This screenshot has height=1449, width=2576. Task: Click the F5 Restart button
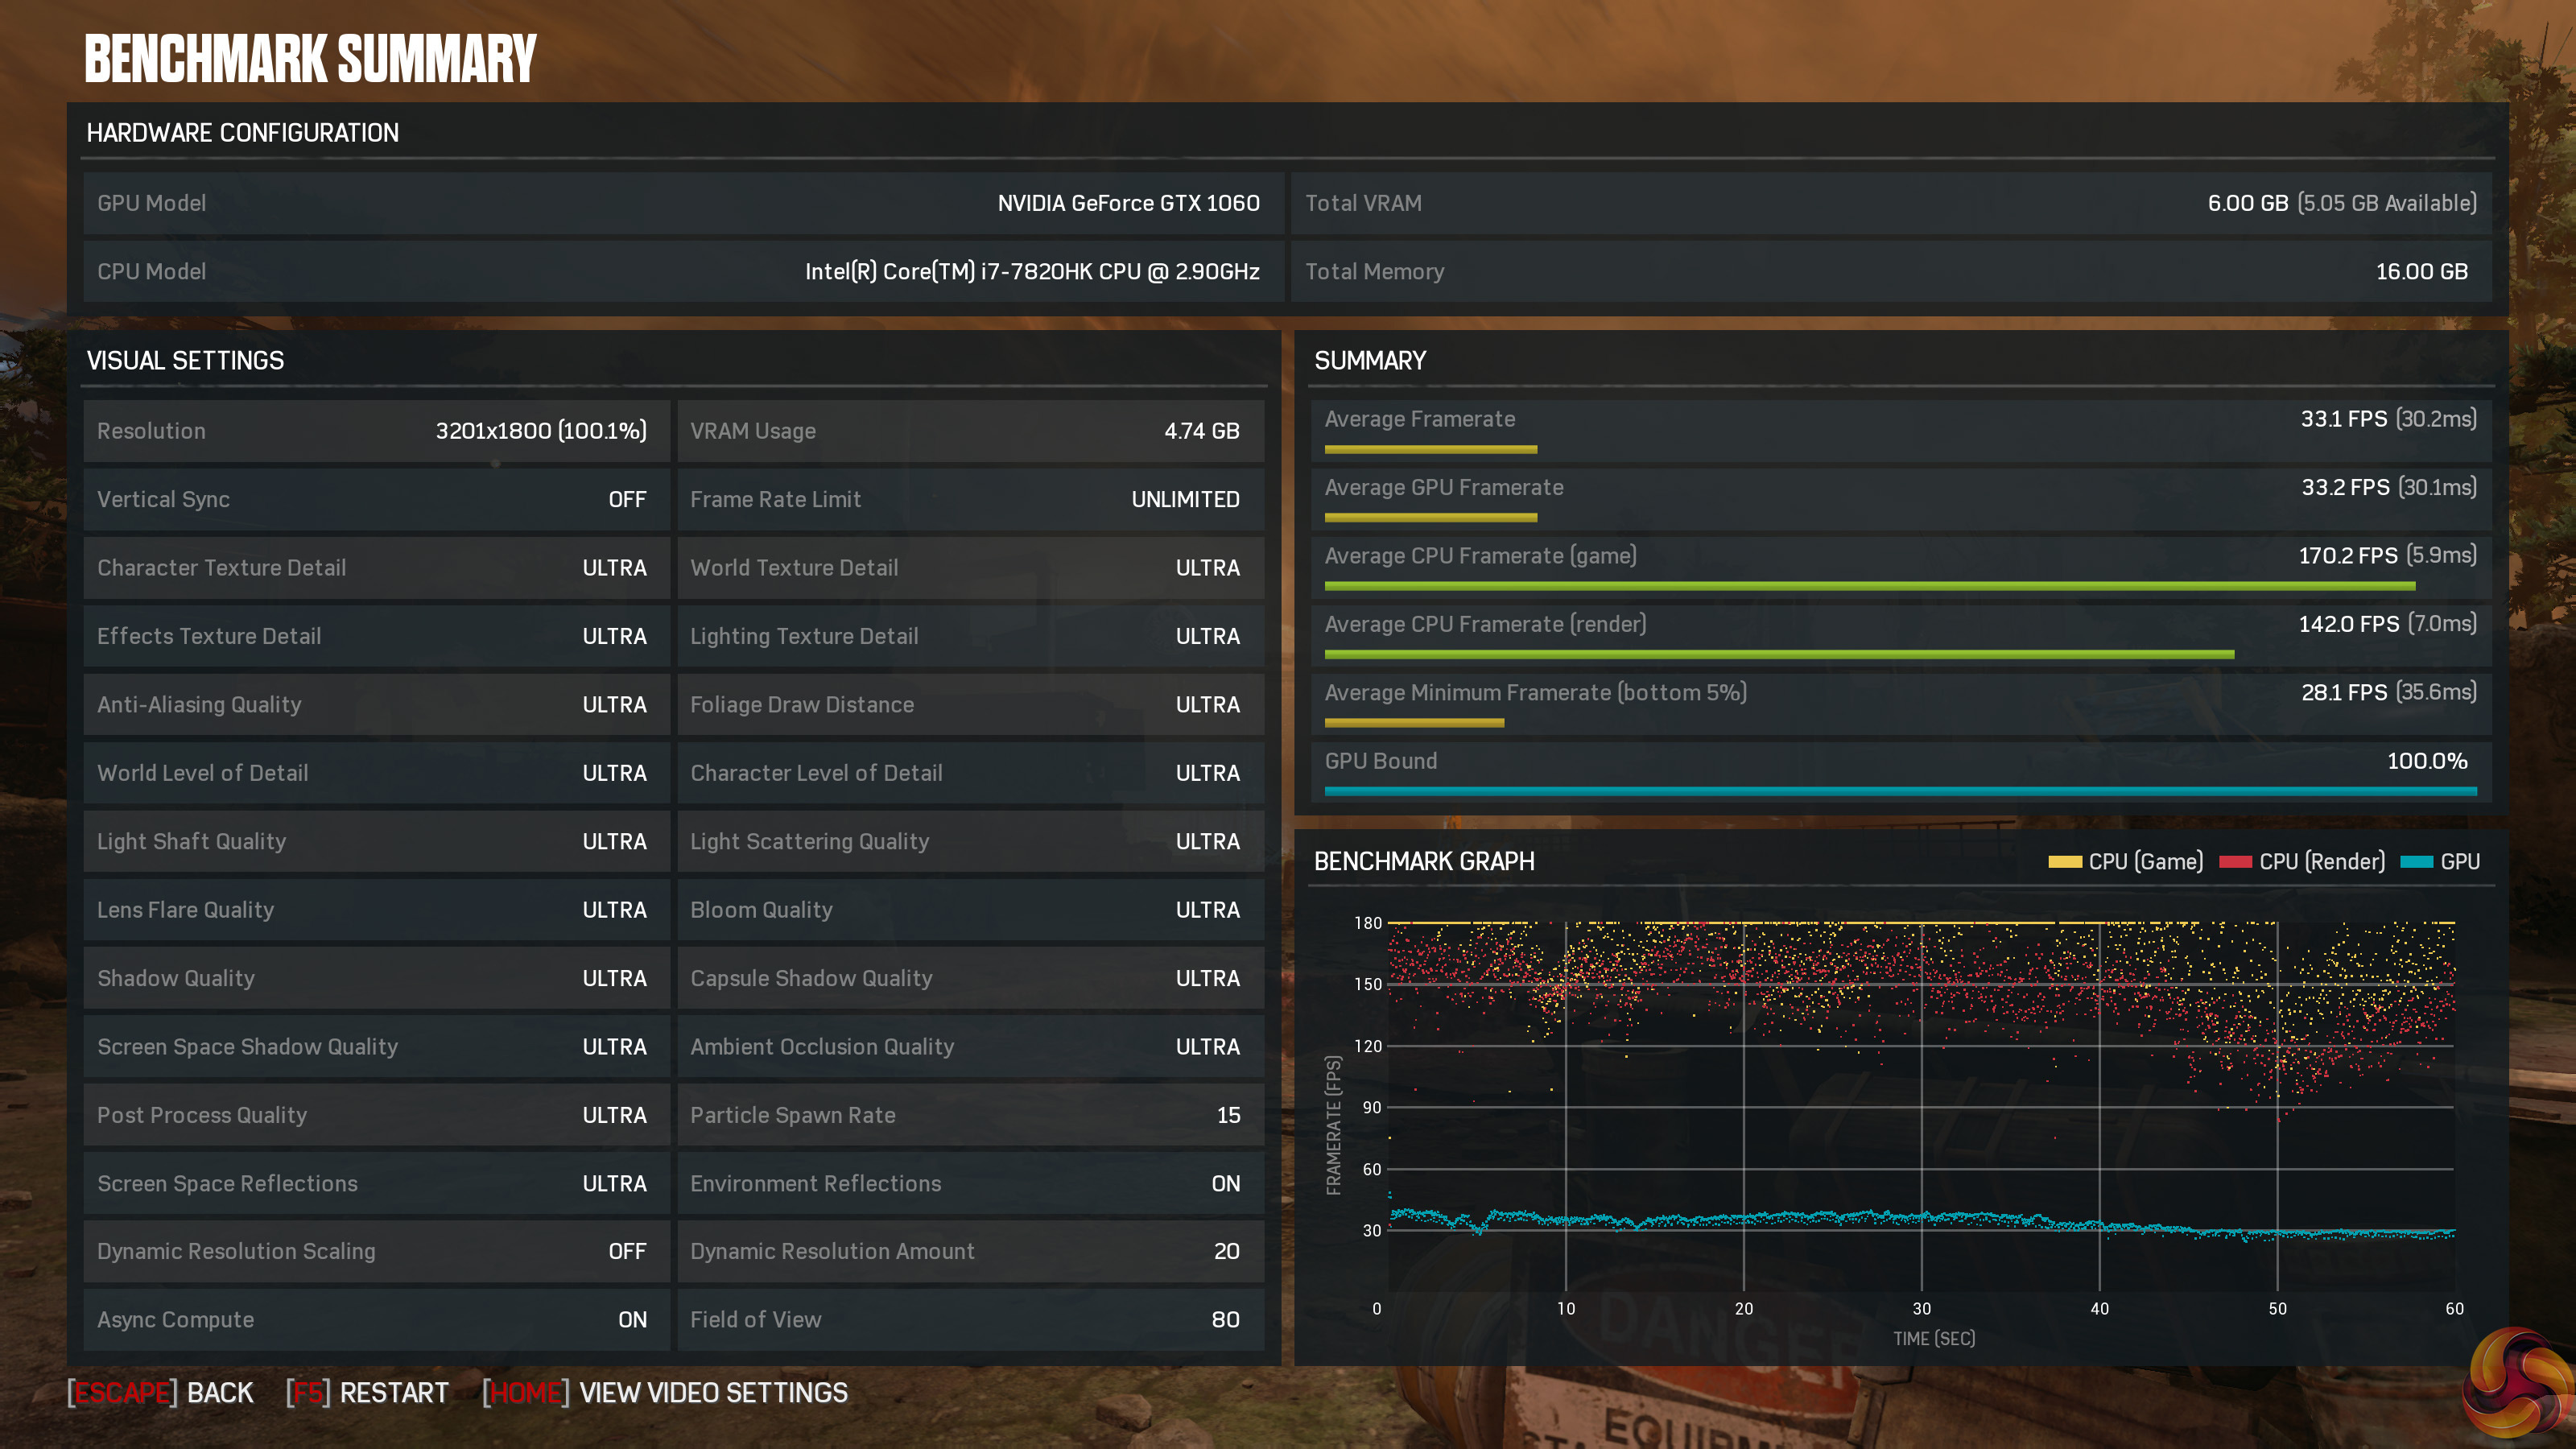[x=367, y=1393]
